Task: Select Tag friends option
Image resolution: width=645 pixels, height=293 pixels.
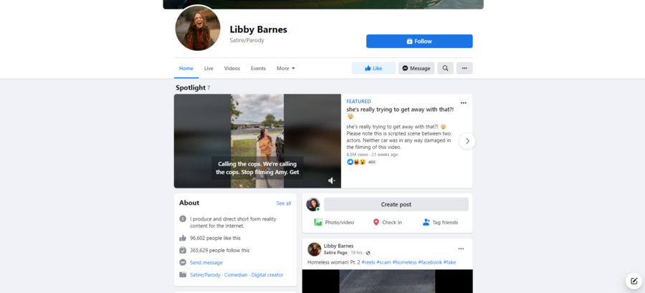Action: pyautogui.click(x=440, y=222)
